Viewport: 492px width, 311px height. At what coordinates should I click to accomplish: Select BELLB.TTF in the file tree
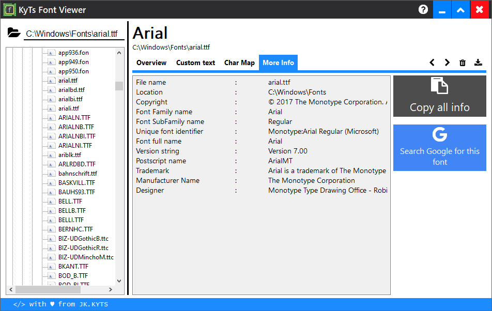coord(72,211)
